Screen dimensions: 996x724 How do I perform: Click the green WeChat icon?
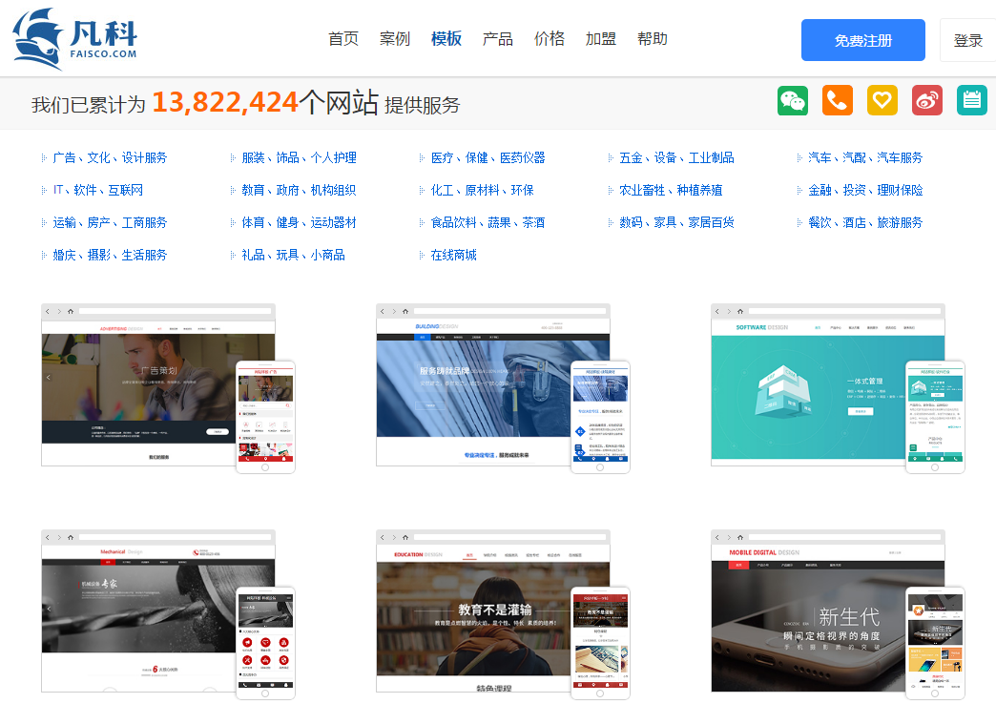(792, 100)
